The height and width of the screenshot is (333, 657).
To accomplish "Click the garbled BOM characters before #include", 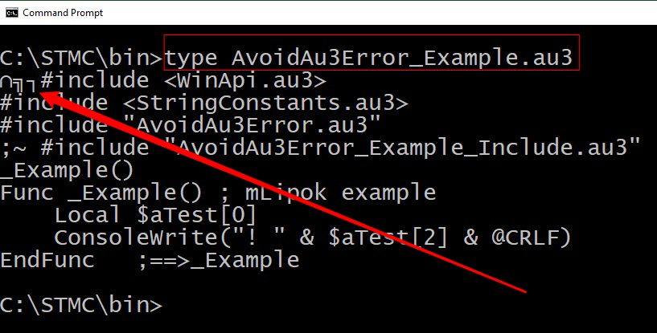I will pyautogui.click(x=18, y=83).
